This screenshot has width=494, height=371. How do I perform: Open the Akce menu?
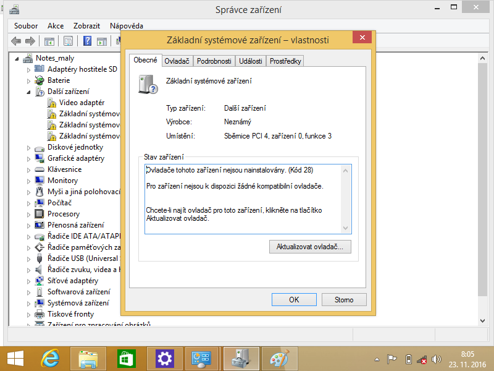pos(56,26)
